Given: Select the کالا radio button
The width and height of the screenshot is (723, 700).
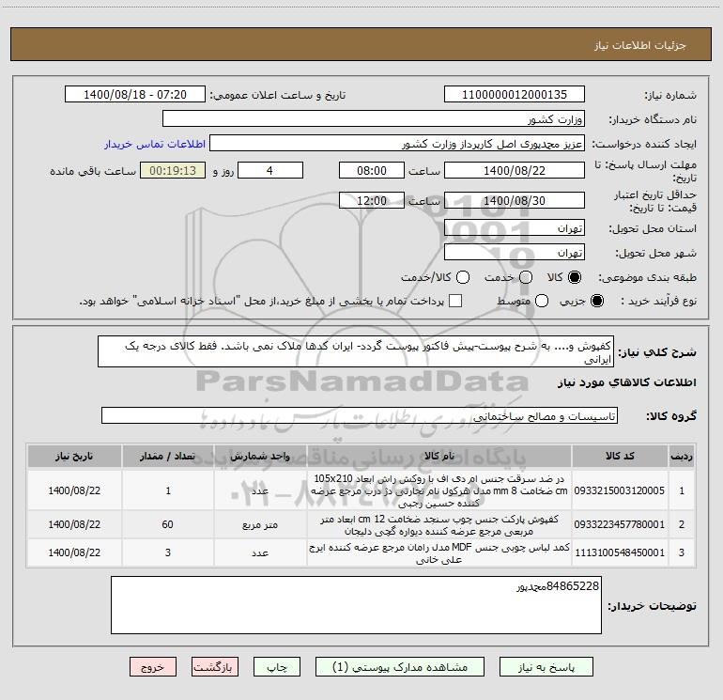Looking at the screenshot, I should pyautogui.click(x=575, y=277).
